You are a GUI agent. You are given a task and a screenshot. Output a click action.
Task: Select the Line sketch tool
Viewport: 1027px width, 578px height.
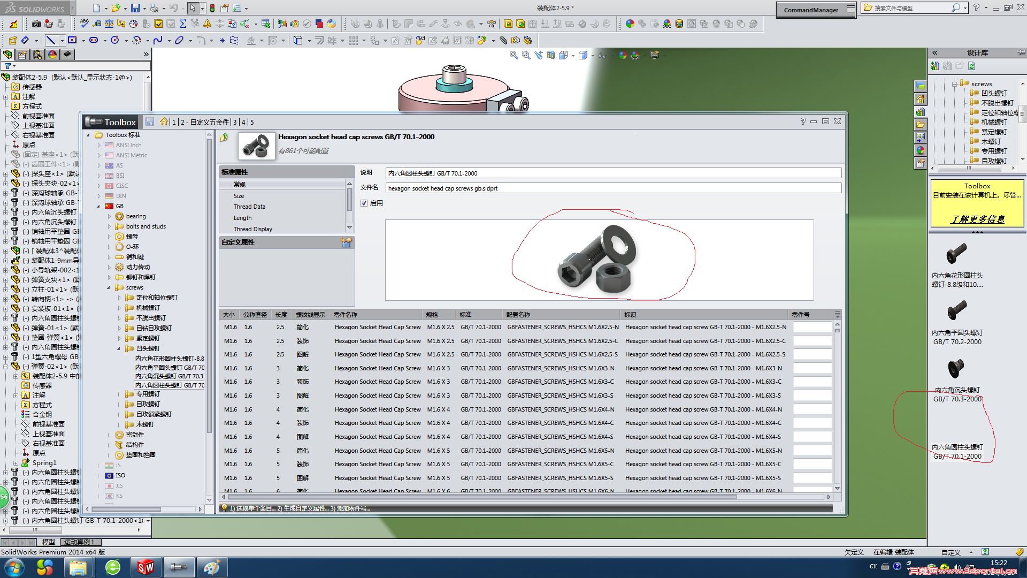point(51,40)
